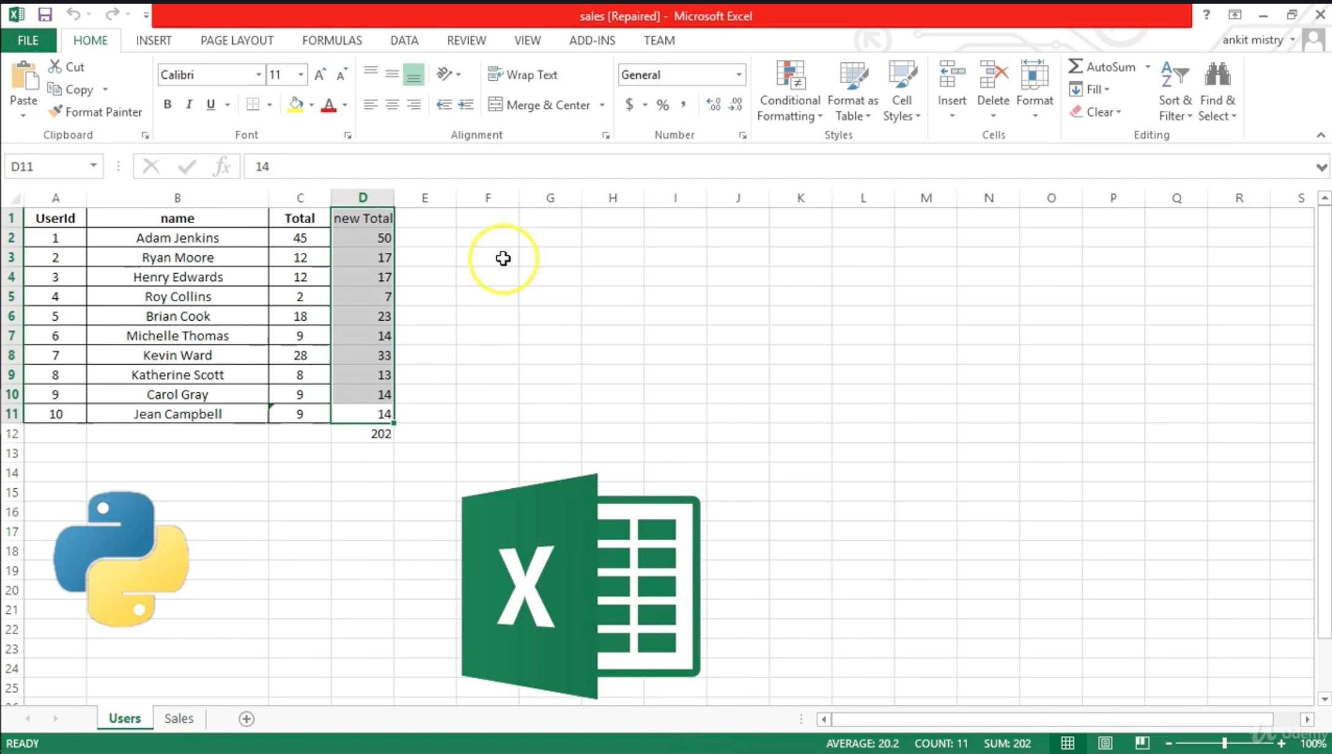Collapse the ribbon with the chevron
Viewport: 1332px width, 754px height.
tap(1320, 134)
